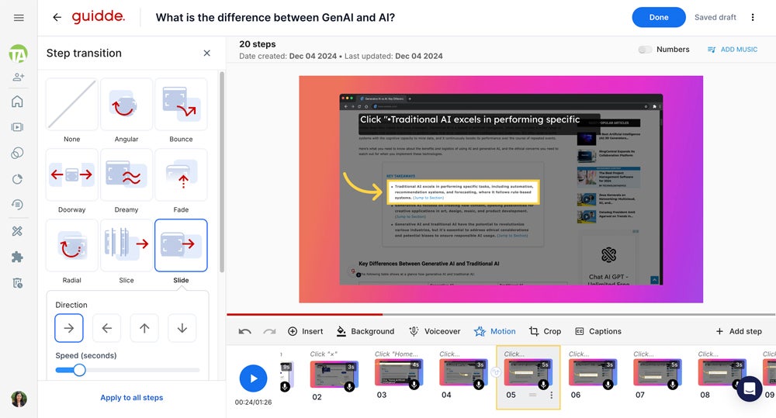Click the Speed (seconds) slider handle
Screen dimensions: 776x418
[79, 370]
